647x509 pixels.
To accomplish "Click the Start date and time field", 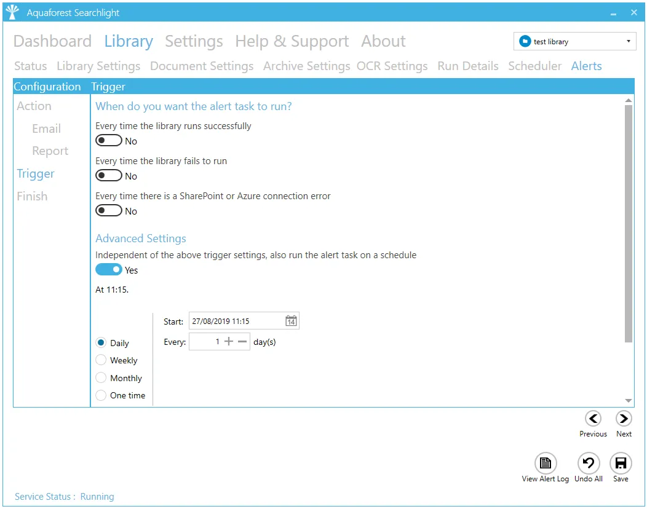I will [x=236, y=321].
